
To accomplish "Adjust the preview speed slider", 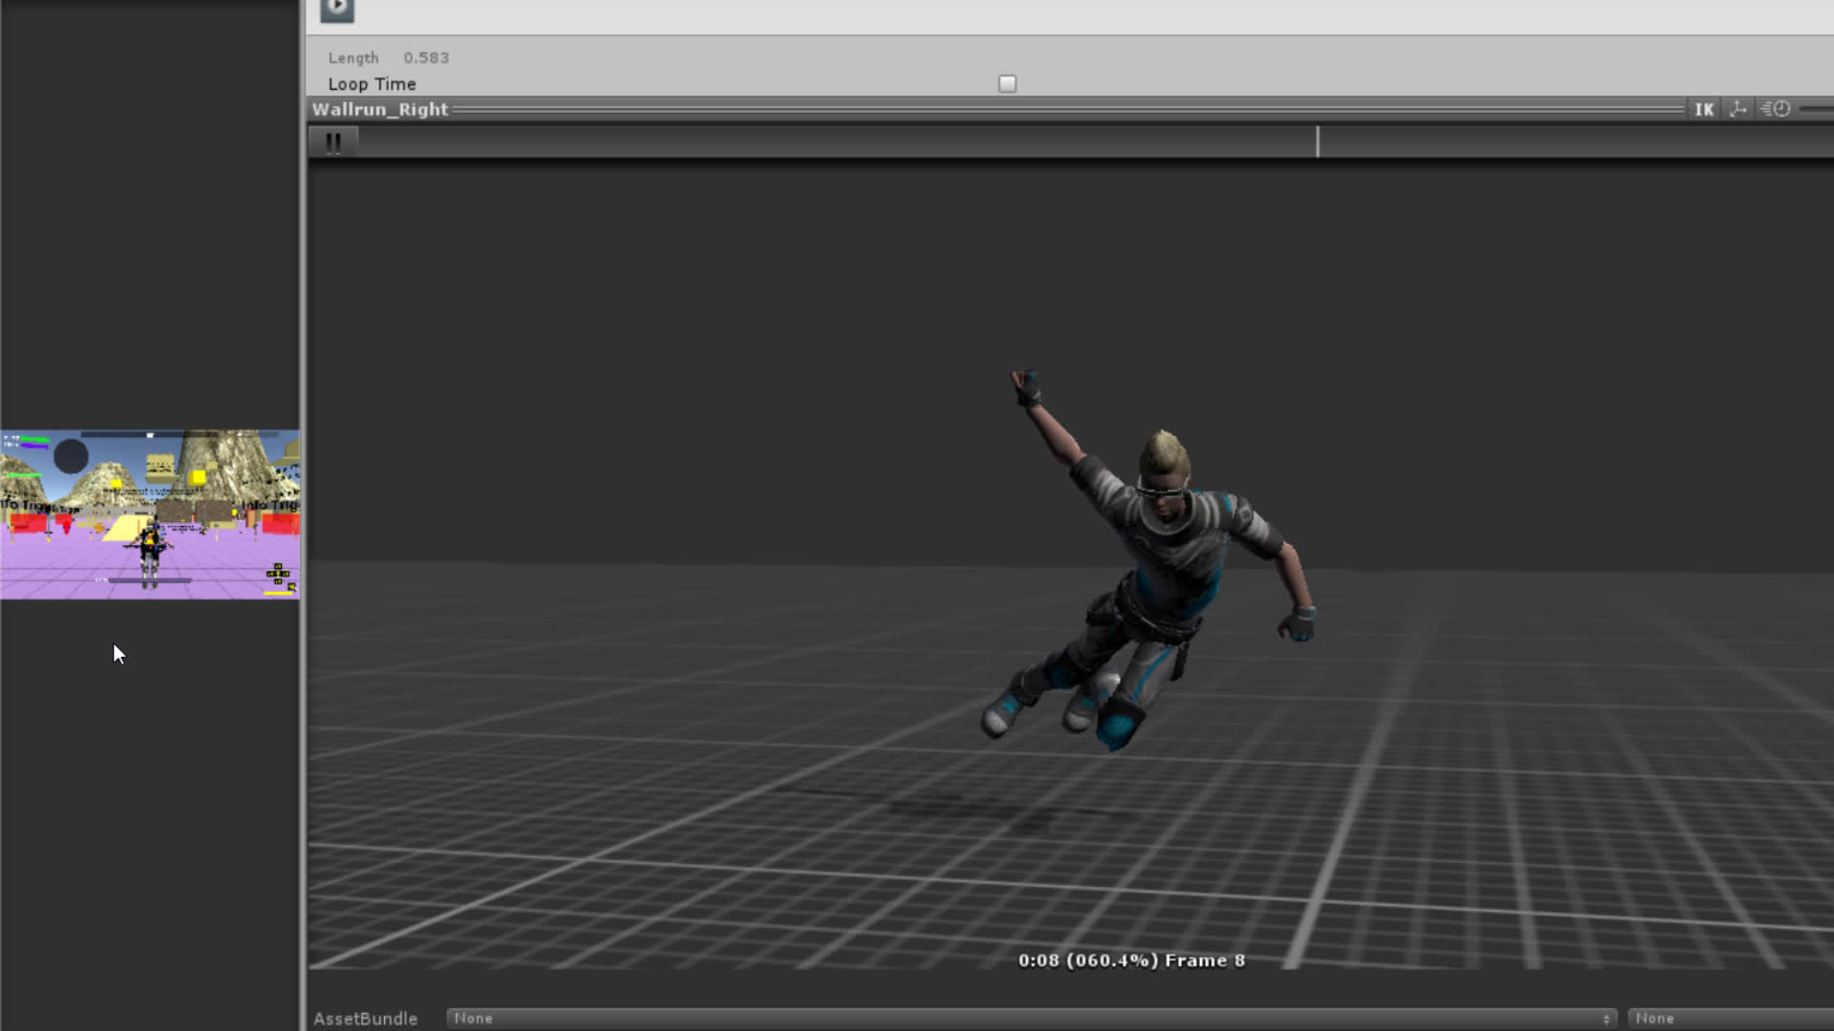I will 1817,109.
